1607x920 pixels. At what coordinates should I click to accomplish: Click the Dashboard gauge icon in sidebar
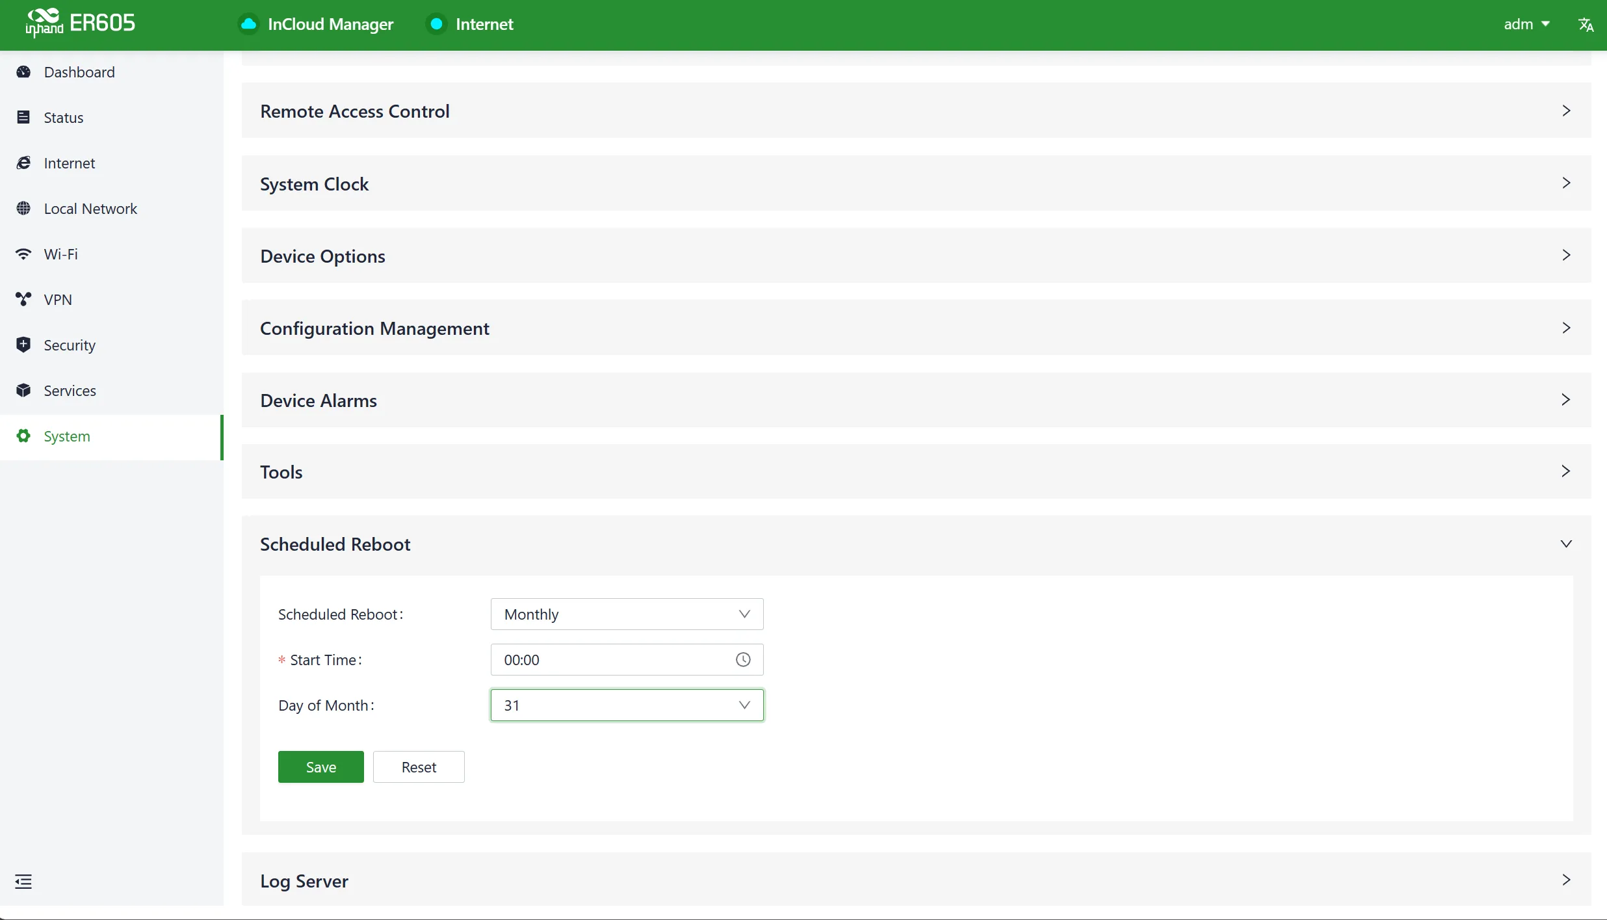tap(23, 72)
